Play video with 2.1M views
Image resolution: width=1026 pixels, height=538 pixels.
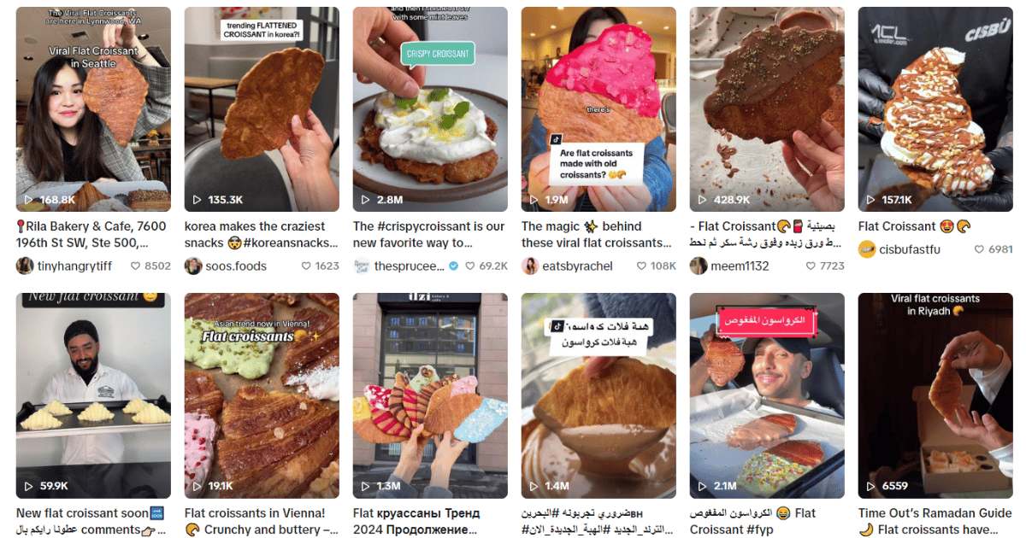pyautogui.click(x=767, y=396)
